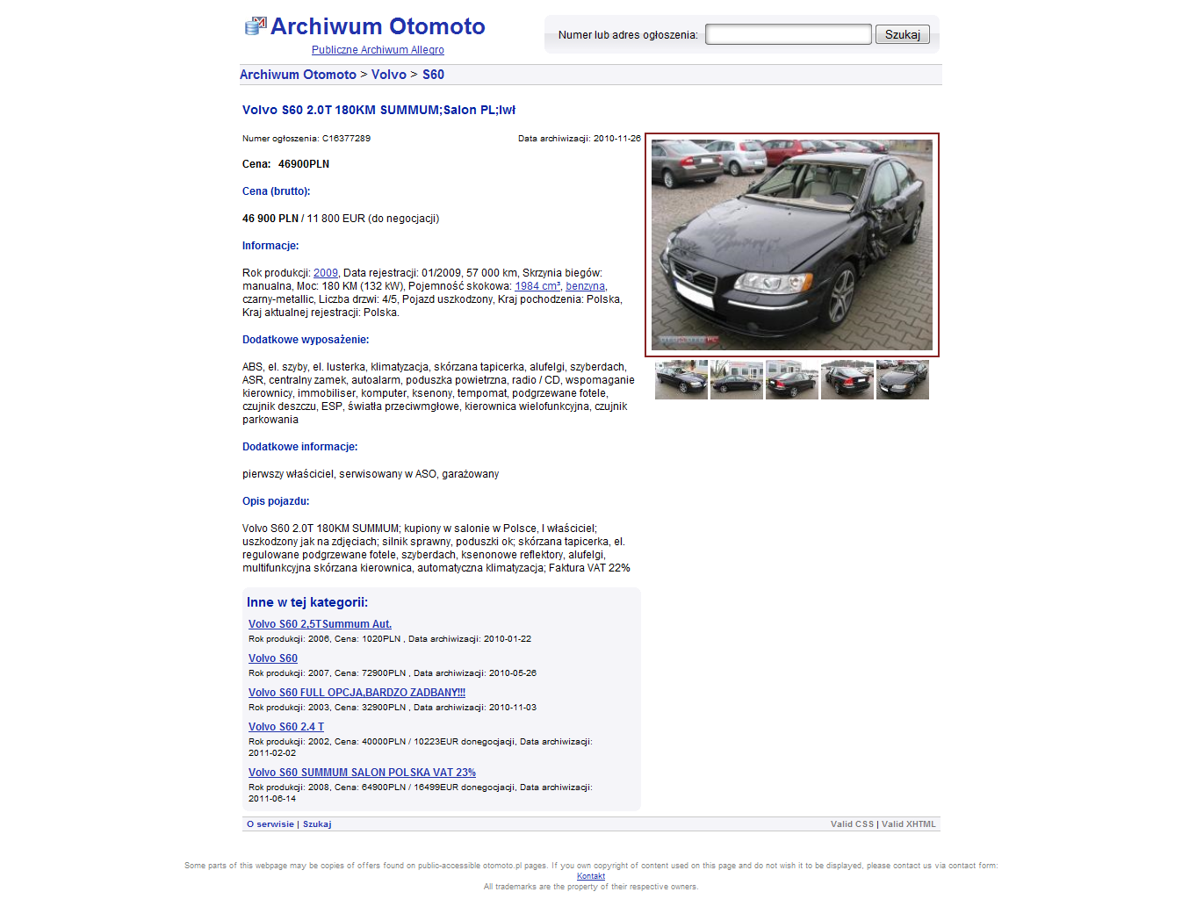Image resolution: width=1182 pixels, height=899 pixels.
Task: Open the Archiwum Otomoto header title
Action: click(378, 26)
